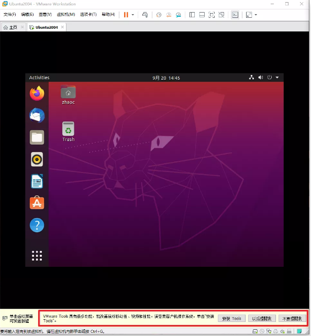The image size is (311, 336).
Task: Click the pause virtual machine icon
Action: [126, 15]
